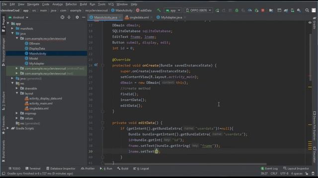Stop the running app with red square
This screenshot has height=178, width=318.
[x=263, y=10]
